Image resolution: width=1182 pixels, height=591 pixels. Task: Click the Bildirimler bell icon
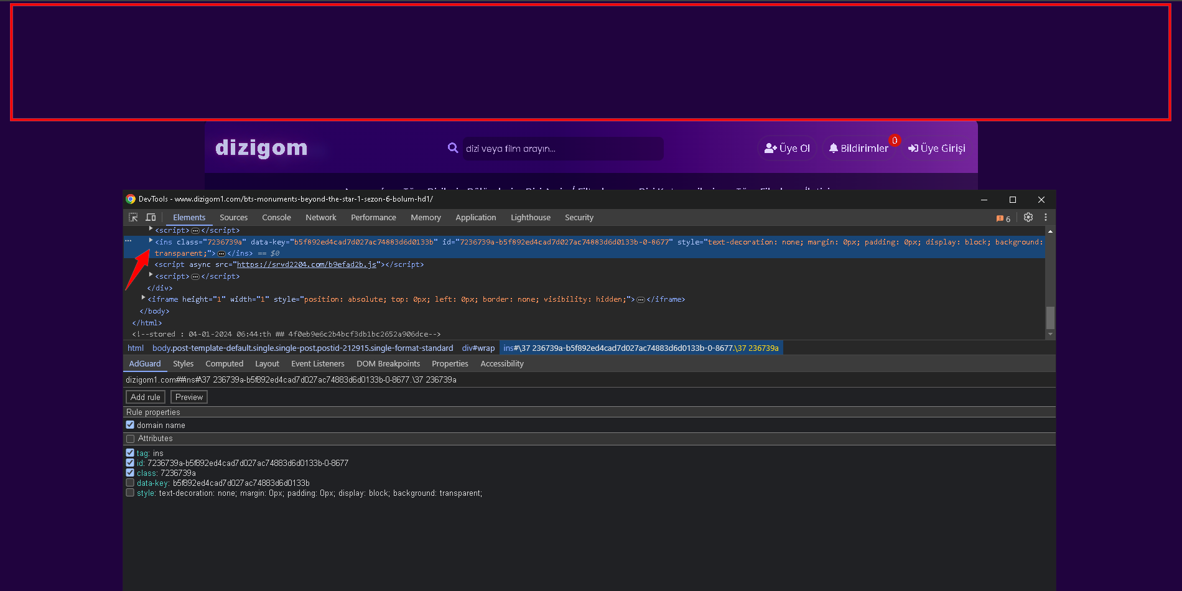(x=834, y=147)
